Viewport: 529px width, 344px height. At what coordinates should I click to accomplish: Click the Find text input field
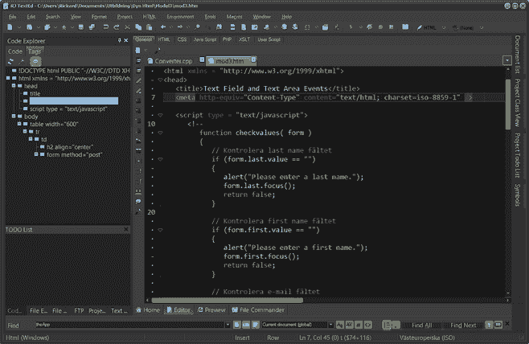pos(130,325)
